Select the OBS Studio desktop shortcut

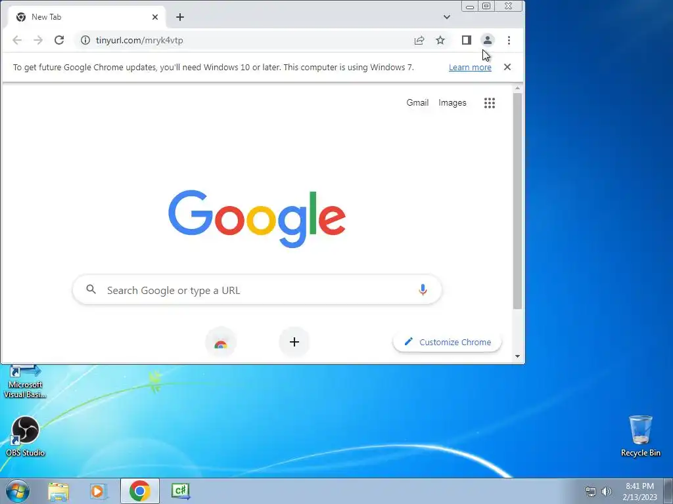pos(25,436)
